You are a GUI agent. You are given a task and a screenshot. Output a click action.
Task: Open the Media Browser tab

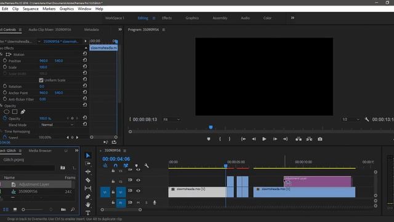coord(40,150)
